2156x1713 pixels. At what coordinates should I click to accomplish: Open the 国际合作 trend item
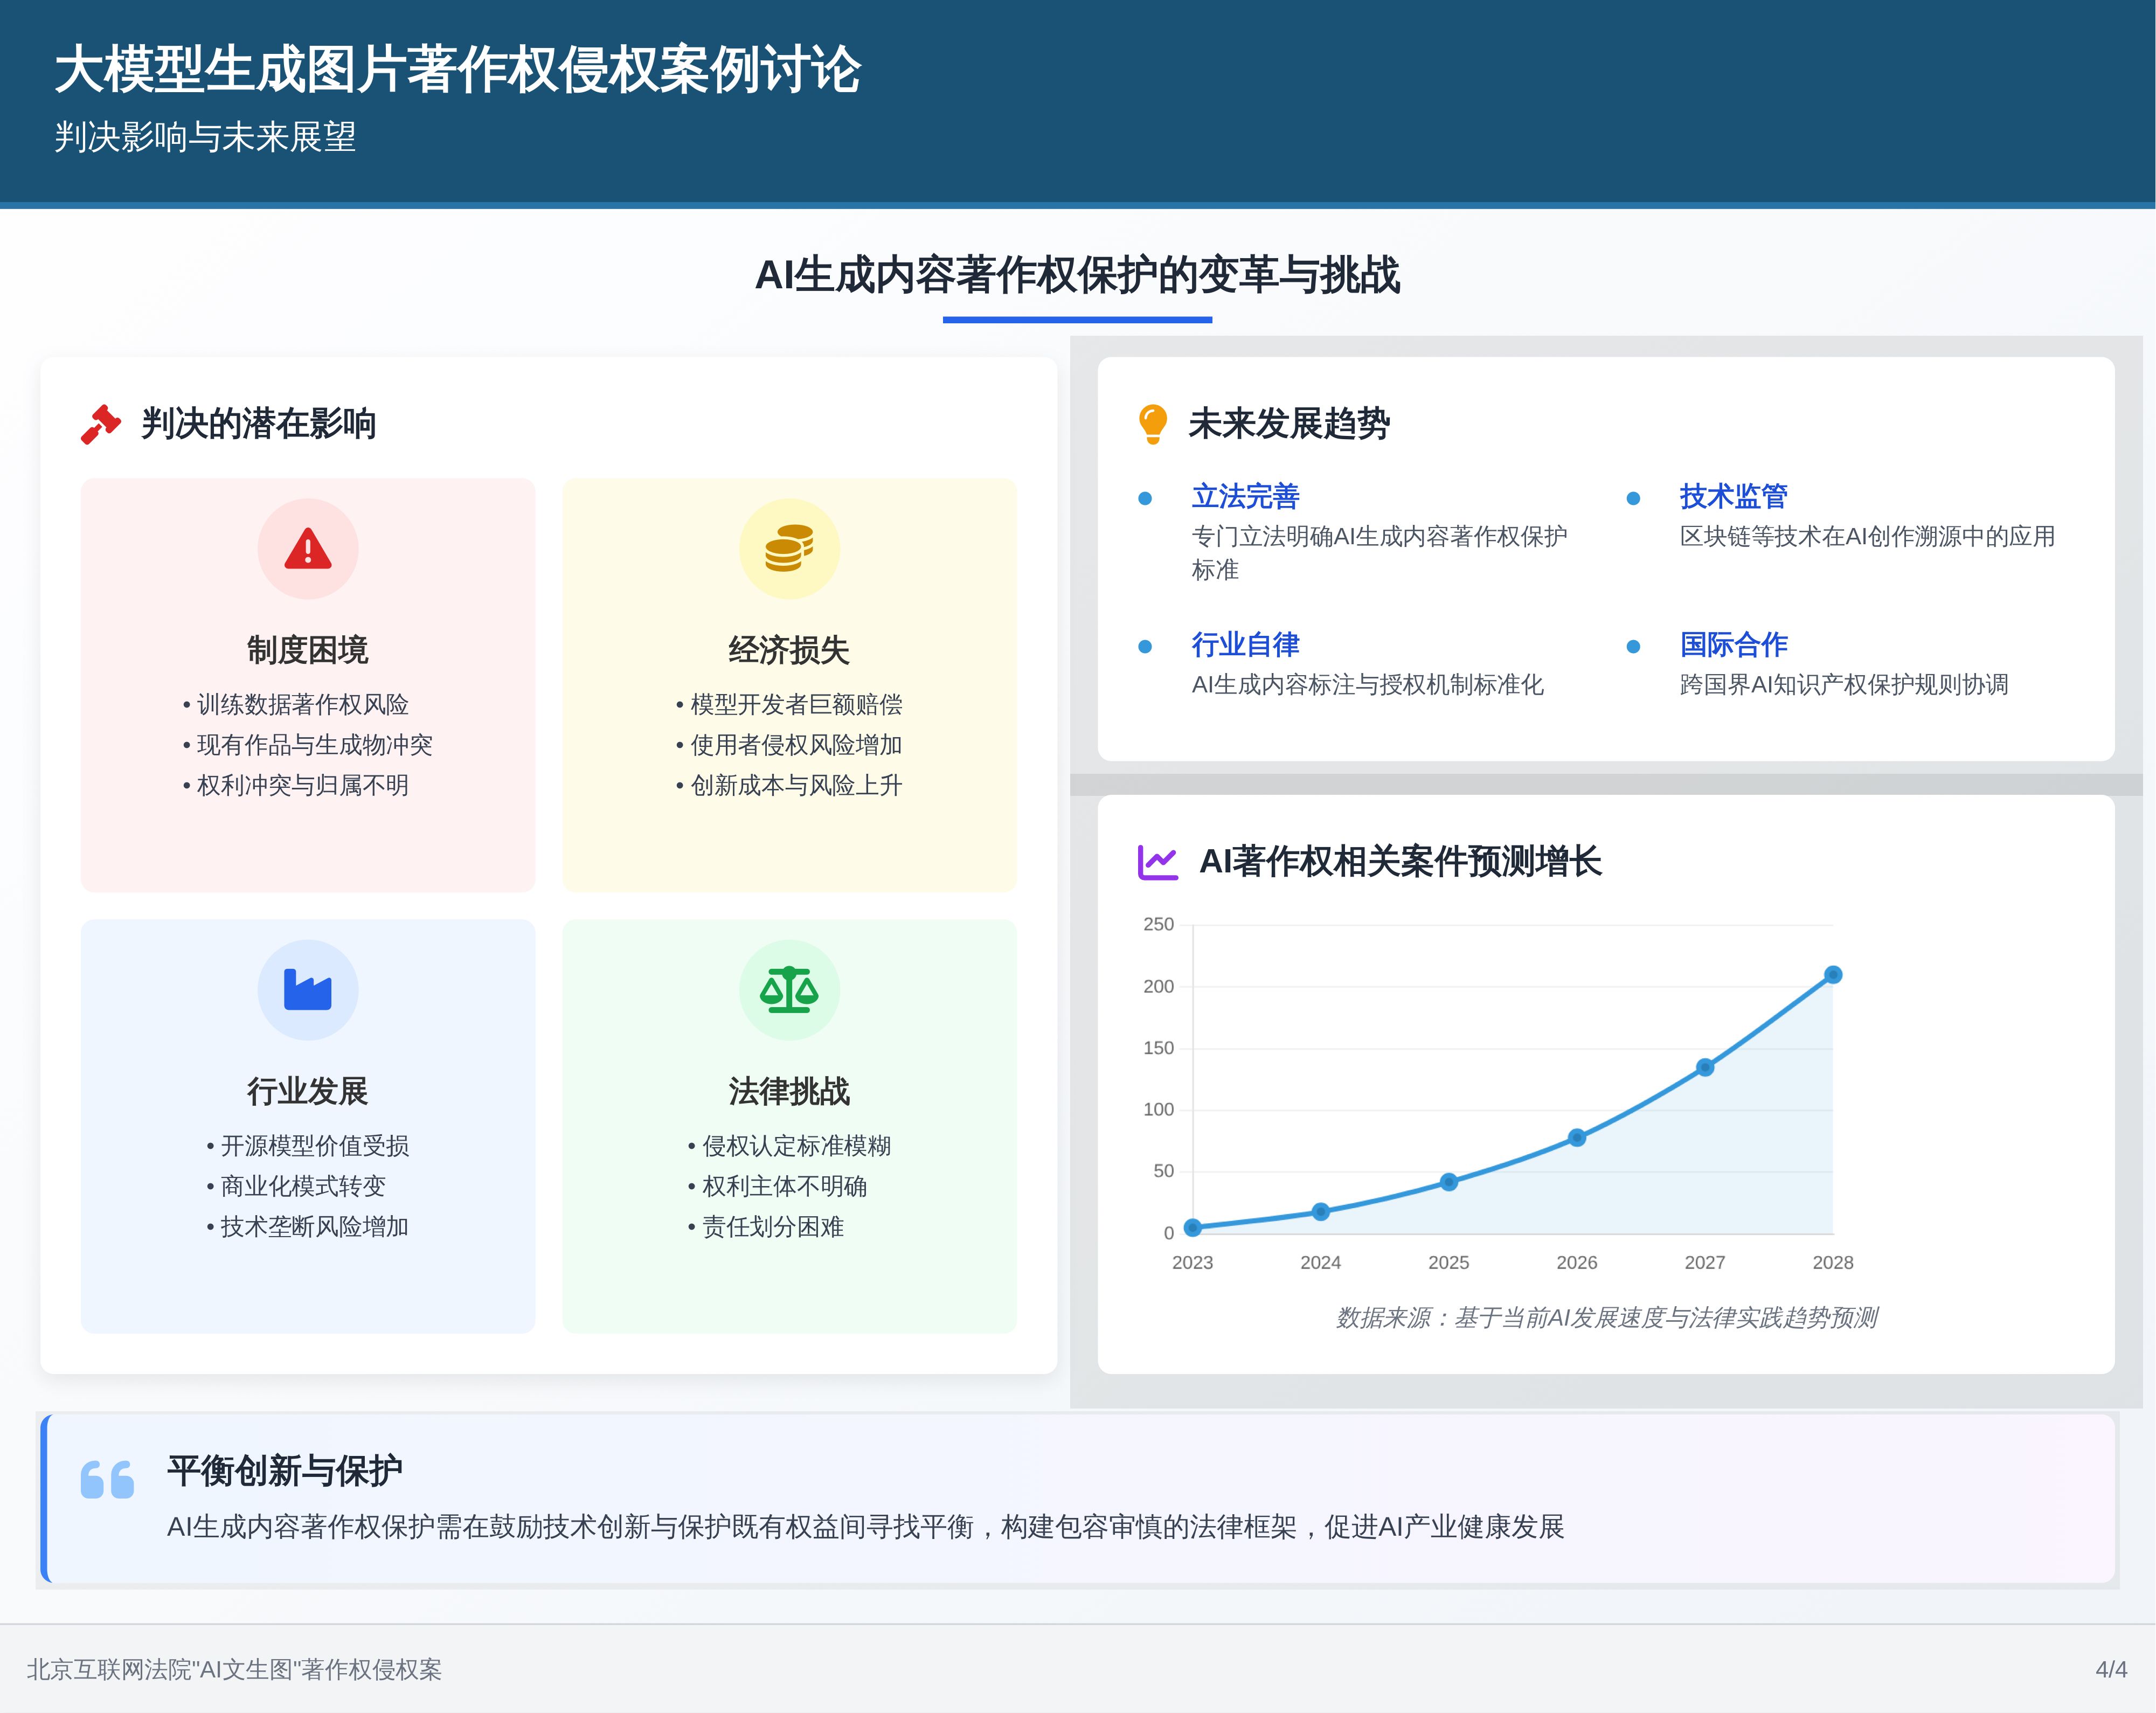coord(1733,644)
